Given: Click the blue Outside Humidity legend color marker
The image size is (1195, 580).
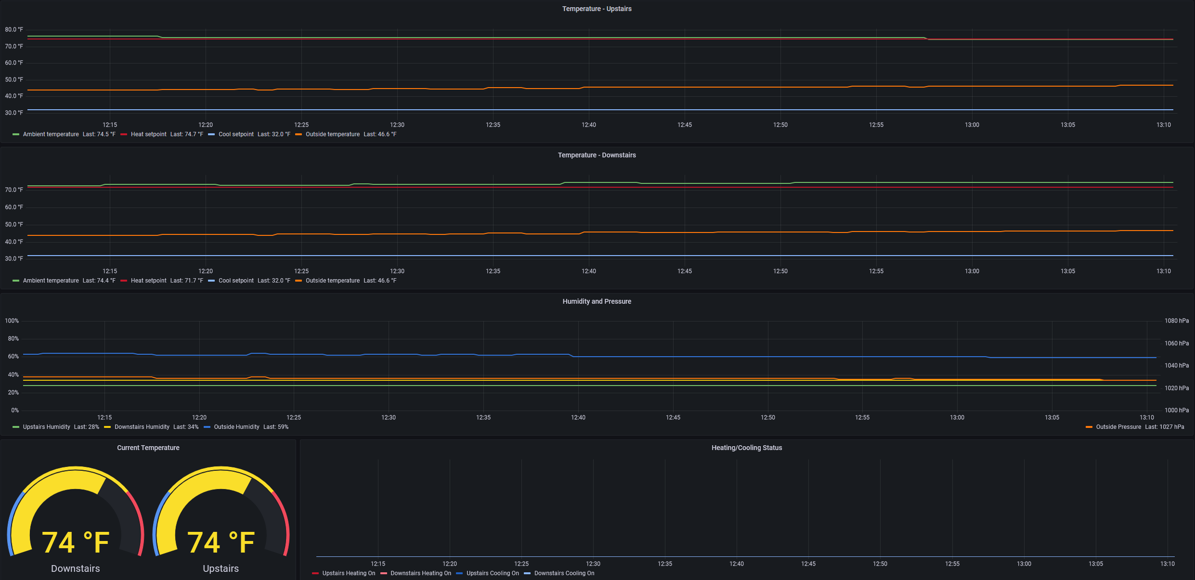Looking at the screenshot, I should [x=207, y=427].
